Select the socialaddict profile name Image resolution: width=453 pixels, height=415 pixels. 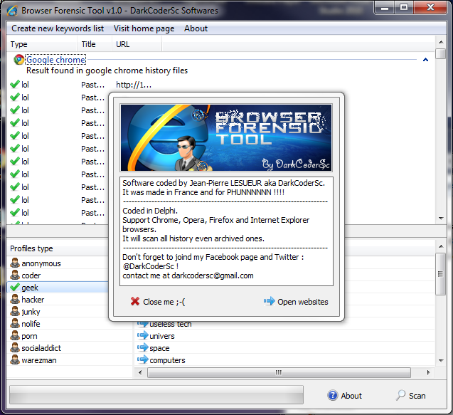41,348
